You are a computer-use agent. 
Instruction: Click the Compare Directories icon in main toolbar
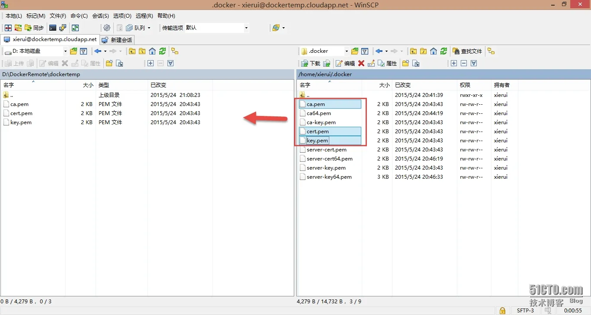pos(8,28)
